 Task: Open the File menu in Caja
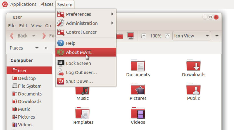pyautogui.click(x=12, y=26)
